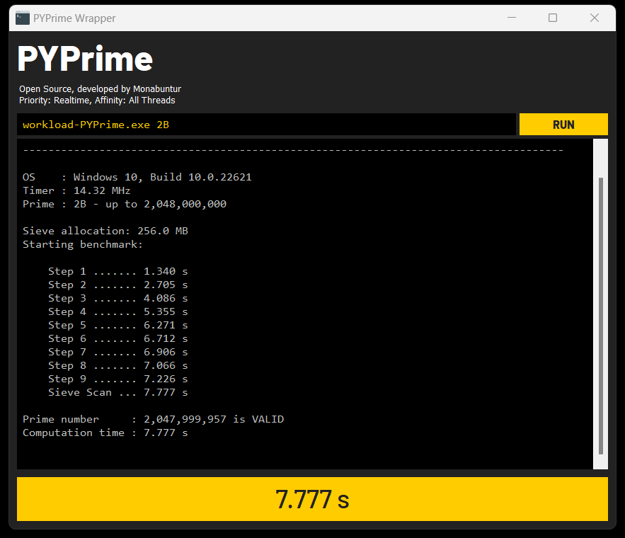Click the PYPrime logo heading
This screenshot has height=538, width=625.
[x=86, y=59]
